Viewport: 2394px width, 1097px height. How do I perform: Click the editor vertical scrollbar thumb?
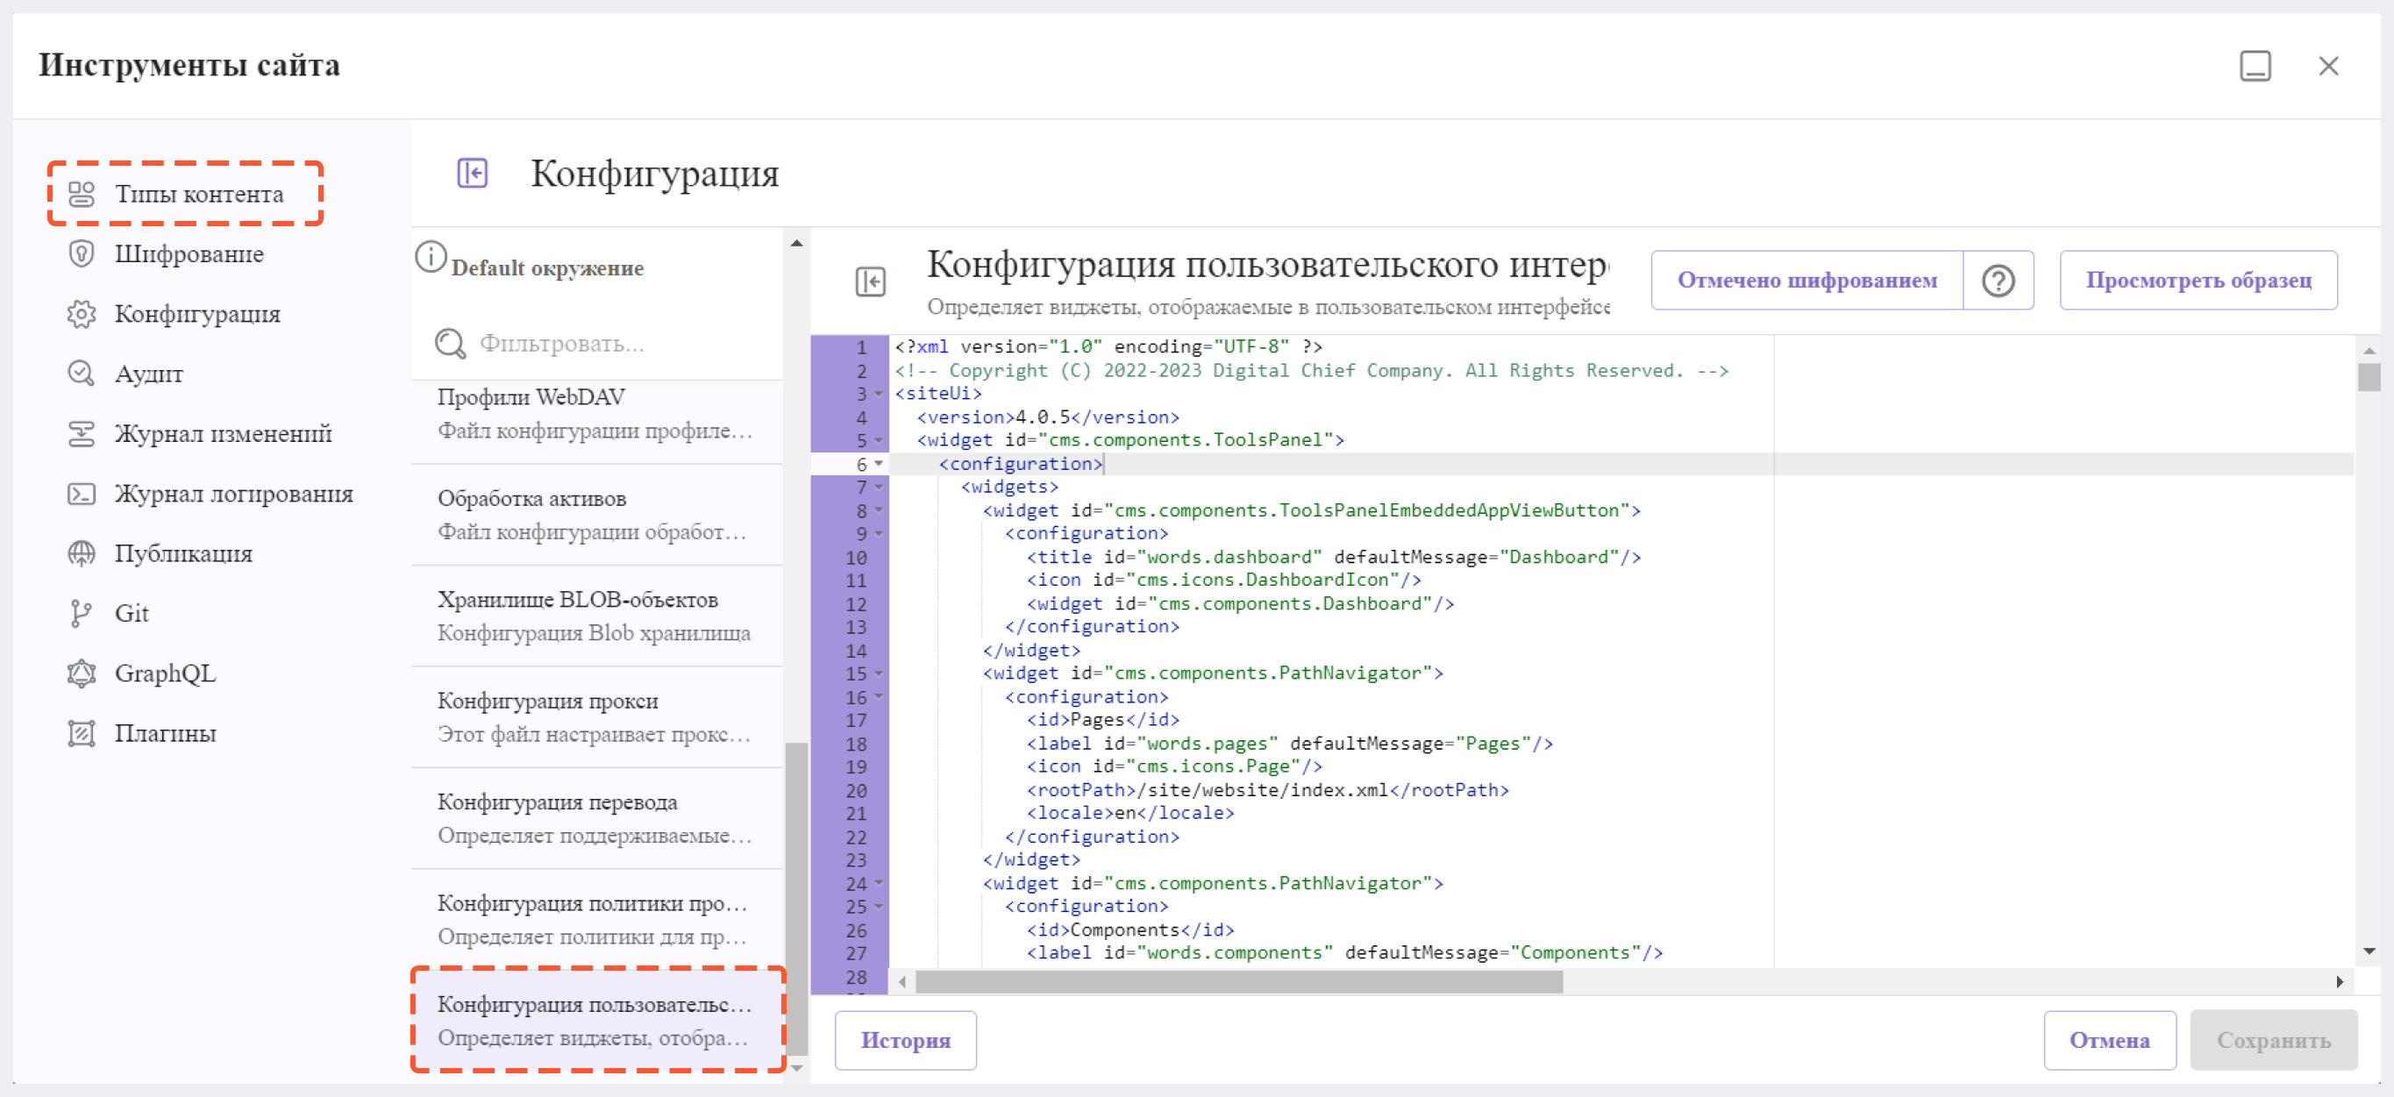pyautogui.click(x=2369, y=377)
